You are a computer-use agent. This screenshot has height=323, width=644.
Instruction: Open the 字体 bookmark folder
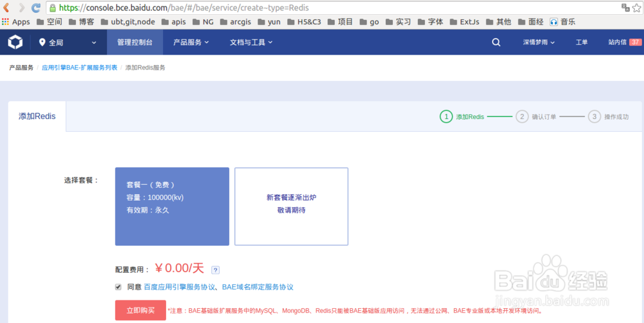430,22
